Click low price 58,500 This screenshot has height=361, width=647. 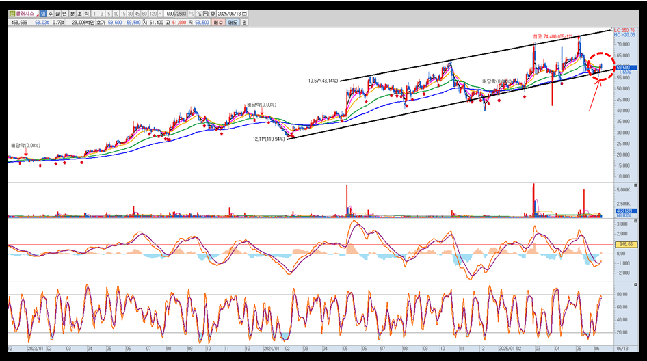coord(202,23)
